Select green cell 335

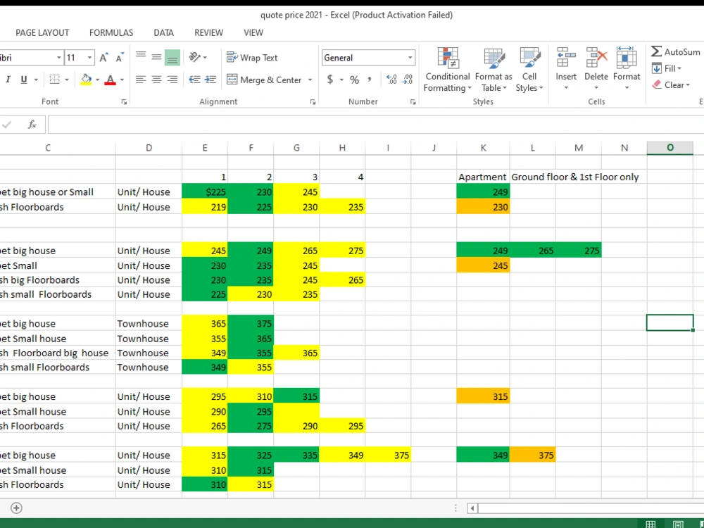(296, 455)
